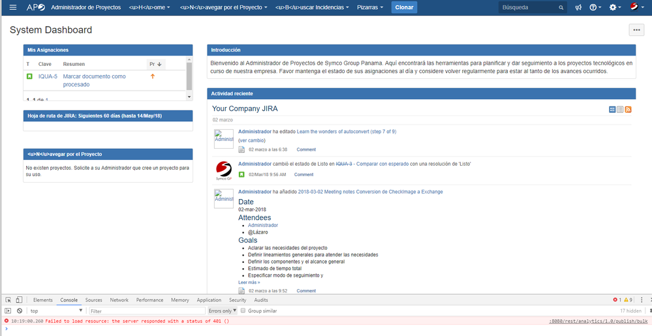Switch to the Network tab in DevTools
This screenshot has width=652, height=336.
coord(119,300)
